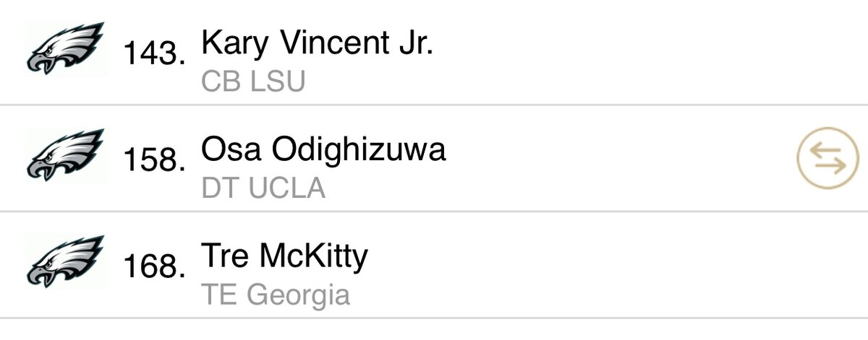868x340 pixels.
Task: Tap the Georgia college label
Action: (298, 295)
